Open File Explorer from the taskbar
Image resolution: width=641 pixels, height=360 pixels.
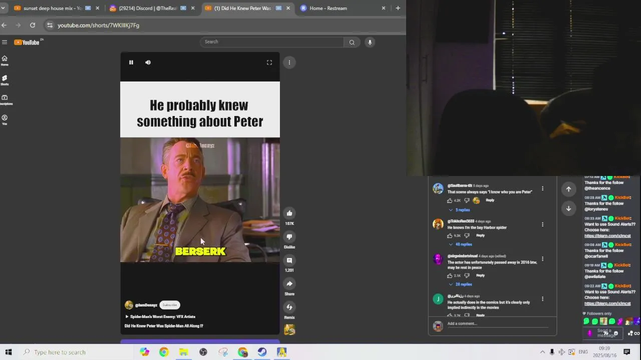click(183, 352)
